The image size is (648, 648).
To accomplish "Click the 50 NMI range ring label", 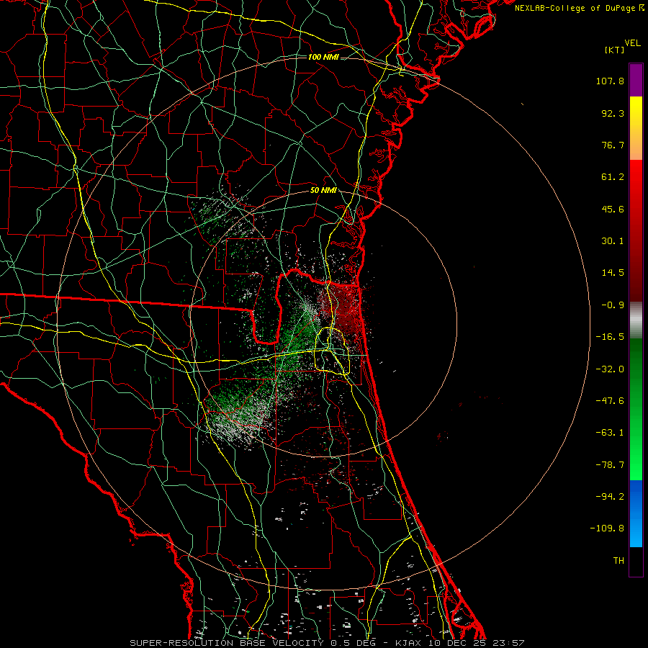I will (323, 191).
